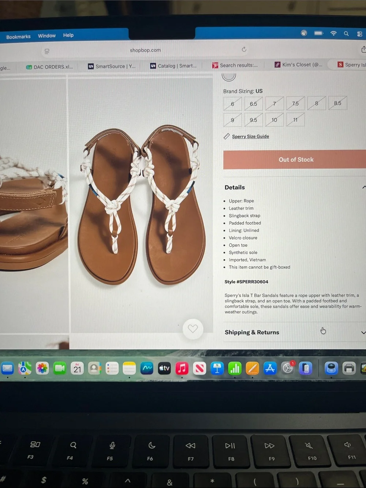Add sandal to wishlist heart

tap(193, 329)
